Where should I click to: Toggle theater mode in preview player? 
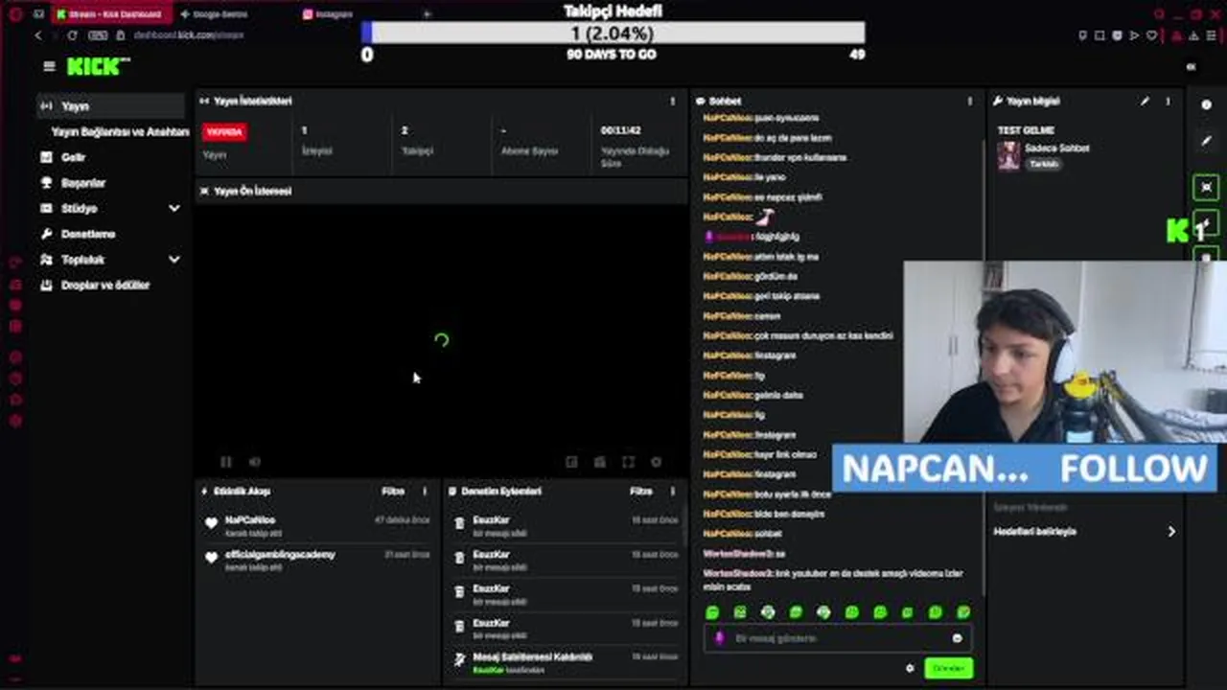tap(600, 462)
